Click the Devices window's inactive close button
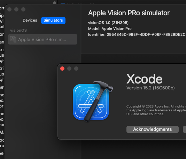Viewport: 186px width, 159px height. tap(9, 9)
